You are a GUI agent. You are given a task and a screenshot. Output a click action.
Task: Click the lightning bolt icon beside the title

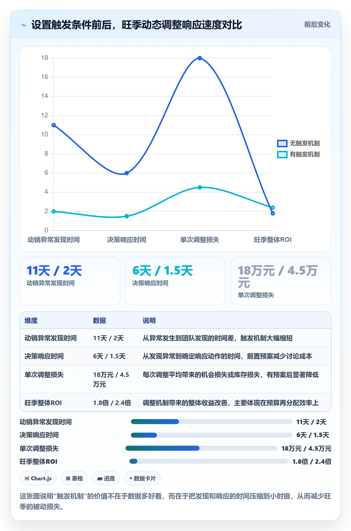click(x=24, y=25)
